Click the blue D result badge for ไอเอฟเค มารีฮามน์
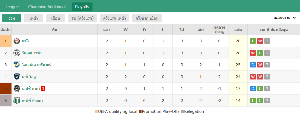This screenshot has width=300, height=115. [253, 65]
